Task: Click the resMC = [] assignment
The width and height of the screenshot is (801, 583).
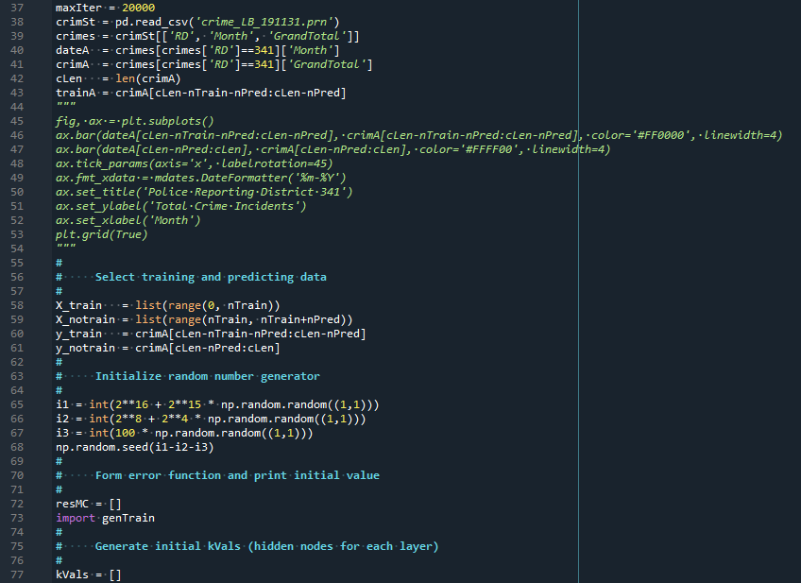Action: pos(89,504)
